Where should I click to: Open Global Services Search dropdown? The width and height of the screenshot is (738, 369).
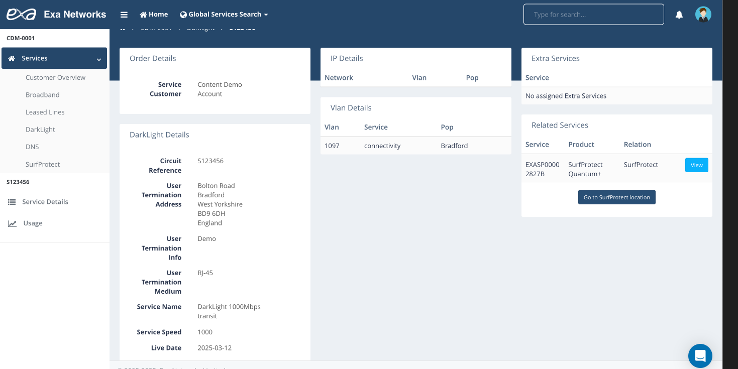224,15
